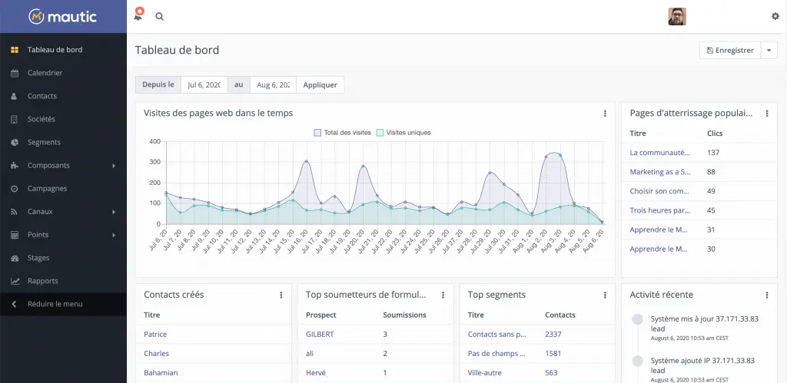This screenshot has height=383, width=787.
Task: Open the visits chart widget options menu
Action: [605, 114]
